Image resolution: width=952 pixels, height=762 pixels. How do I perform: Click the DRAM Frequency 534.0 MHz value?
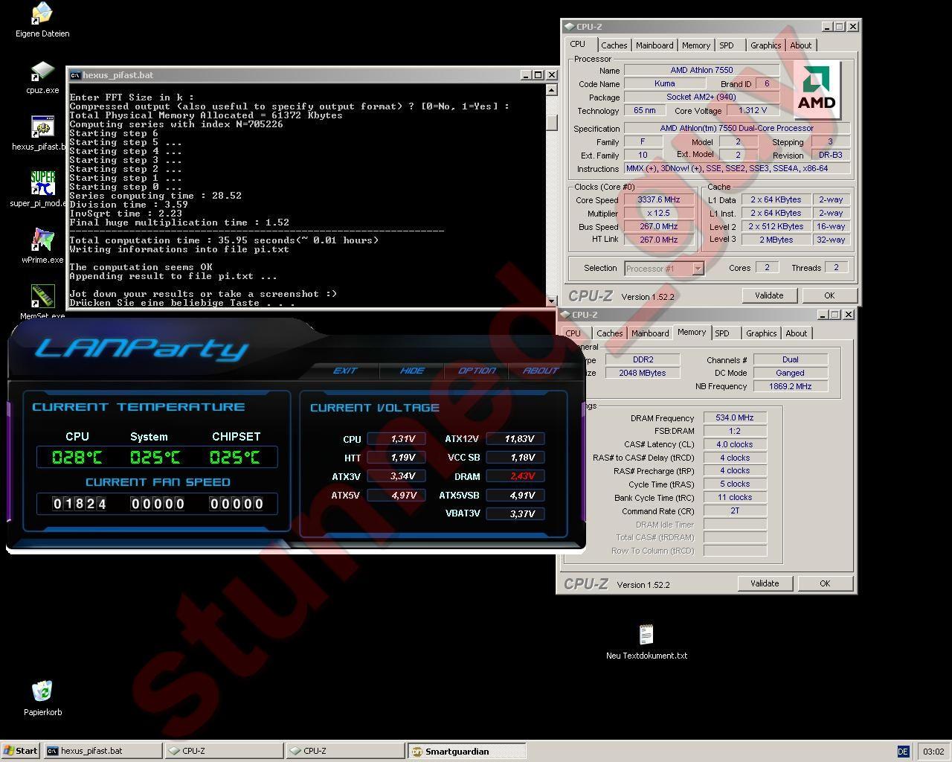click(735, 417)
